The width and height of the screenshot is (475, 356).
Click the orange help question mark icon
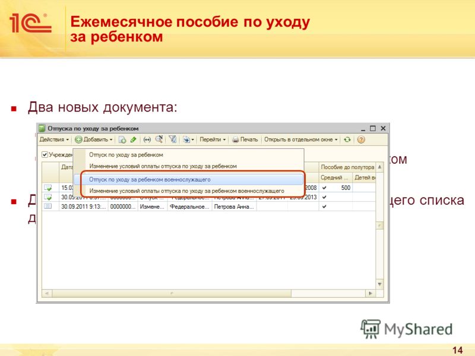pyautogui.click(x=361, y=139)
